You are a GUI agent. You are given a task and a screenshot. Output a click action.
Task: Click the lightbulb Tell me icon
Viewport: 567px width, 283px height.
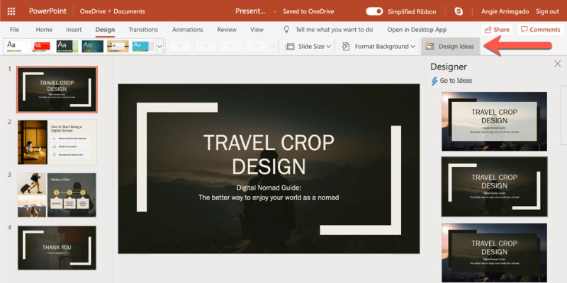coord(286,30)
